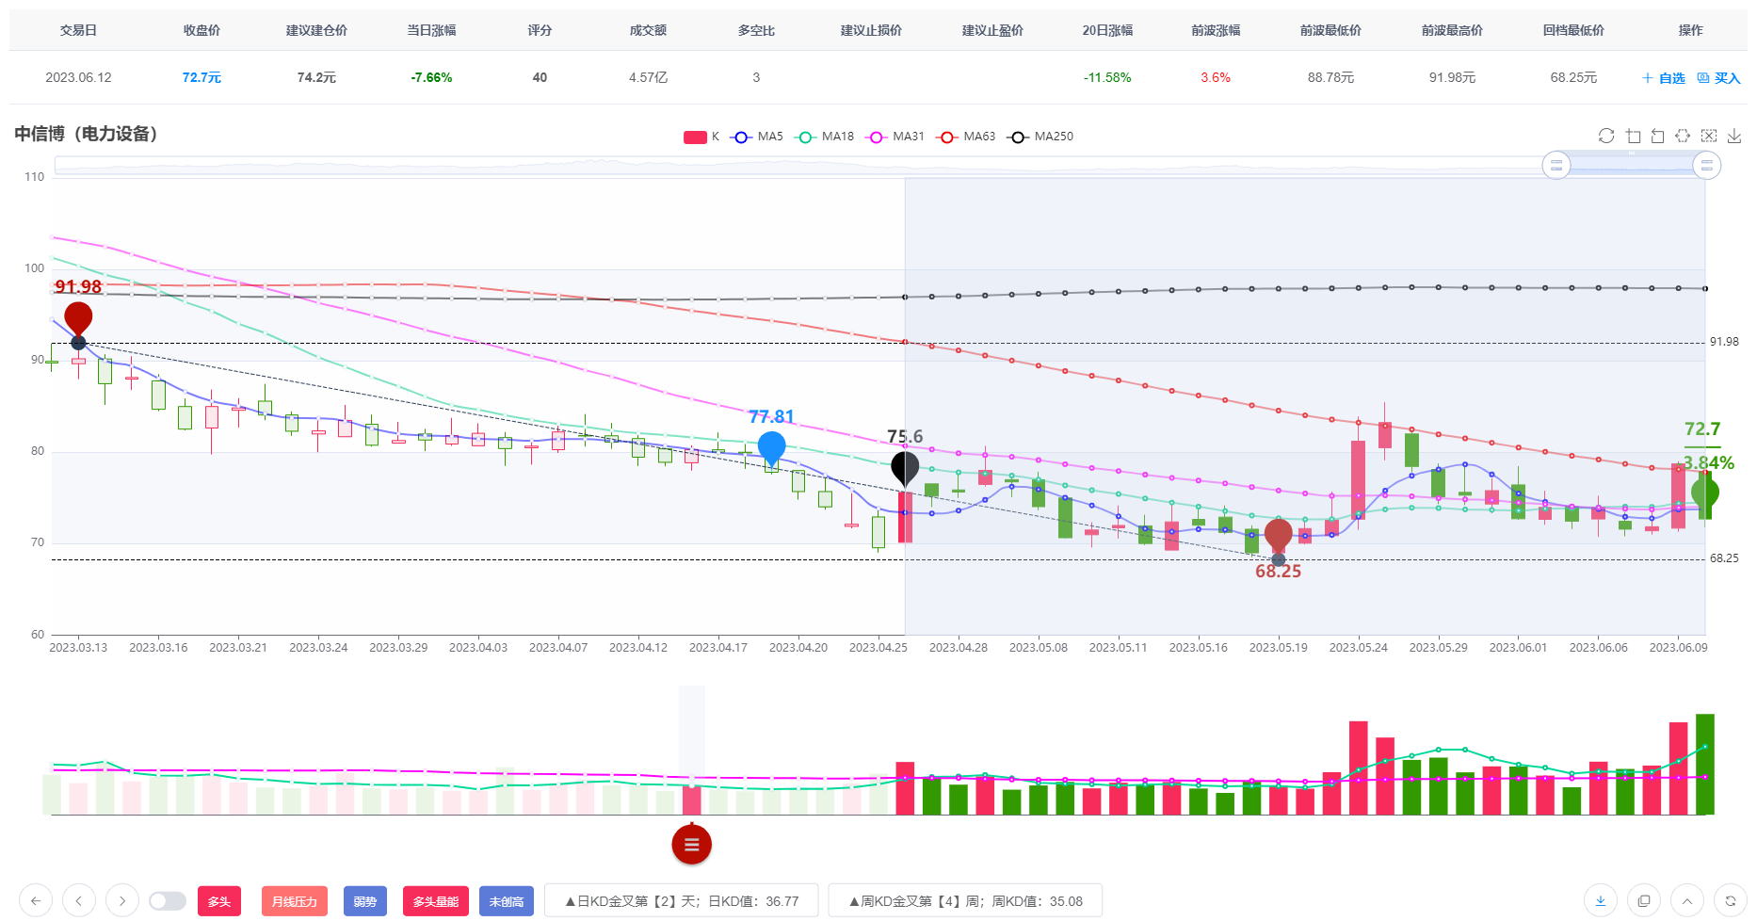Save chart as image via download icon
This screenshot has height=921, width=1757.
pyautogui.click(x=1734, y=136)
